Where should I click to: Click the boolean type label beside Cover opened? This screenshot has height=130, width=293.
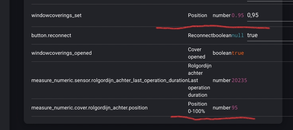[x=222, y=53]
